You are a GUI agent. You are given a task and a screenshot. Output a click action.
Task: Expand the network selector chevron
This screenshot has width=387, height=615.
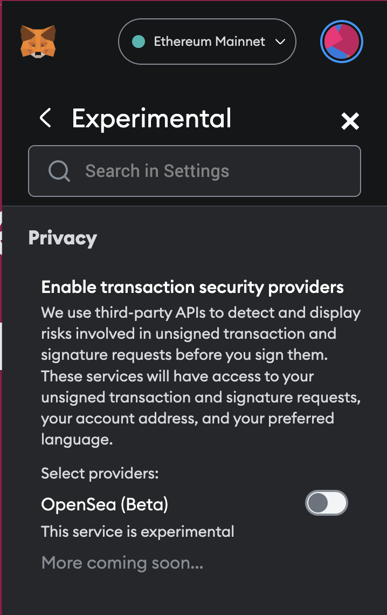coord(280,42)
